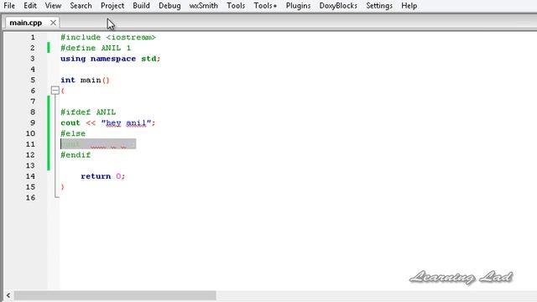Click line number 1 in margin
537x302 pixels.
point(33,37)
